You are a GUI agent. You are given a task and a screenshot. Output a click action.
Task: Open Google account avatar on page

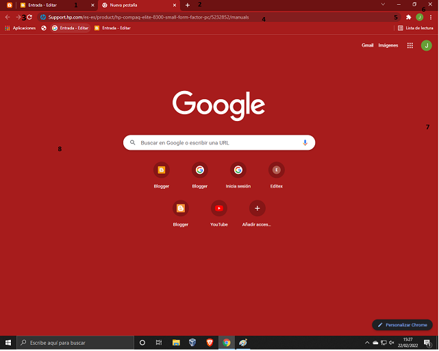click(x=427, y=45)
